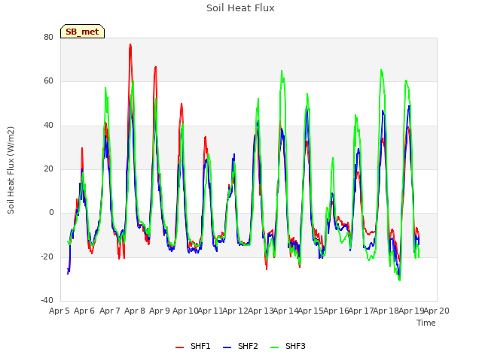Click the Apr 17 x-axis tick label
The image size is (482, 361).
tap(361, 311)
